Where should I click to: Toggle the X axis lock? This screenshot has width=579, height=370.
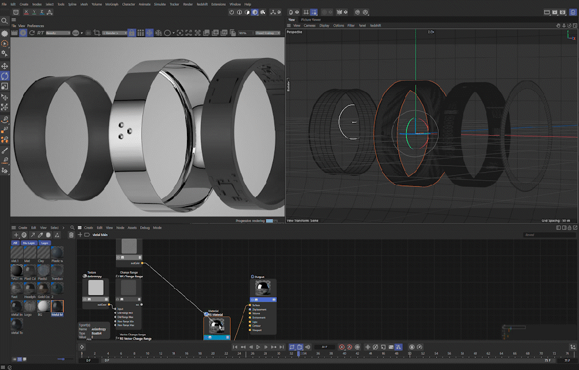click(x=25, y=12)
